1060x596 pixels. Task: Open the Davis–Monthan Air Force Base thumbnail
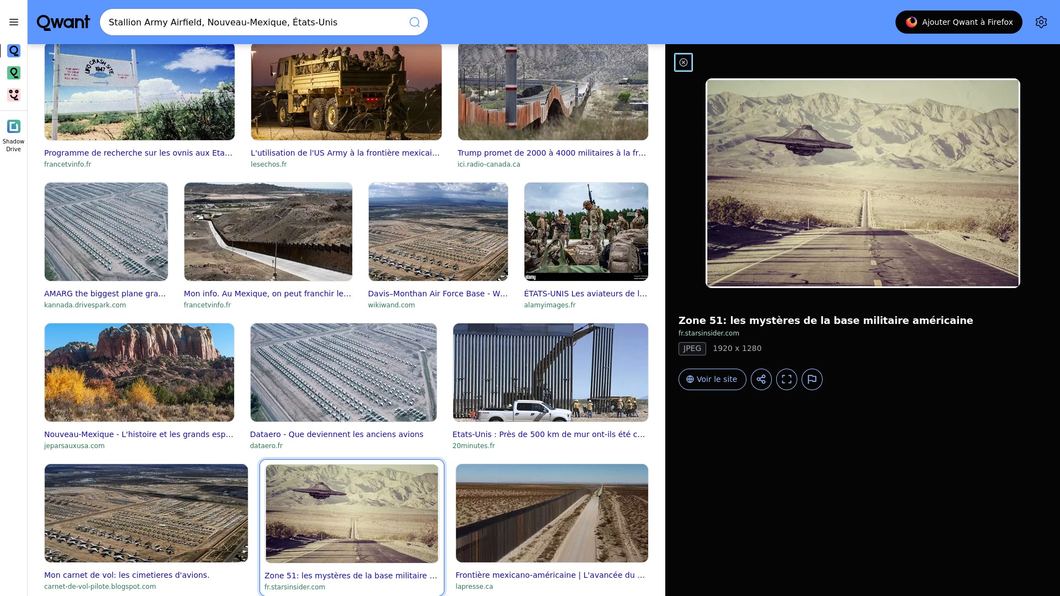(438, 232)
